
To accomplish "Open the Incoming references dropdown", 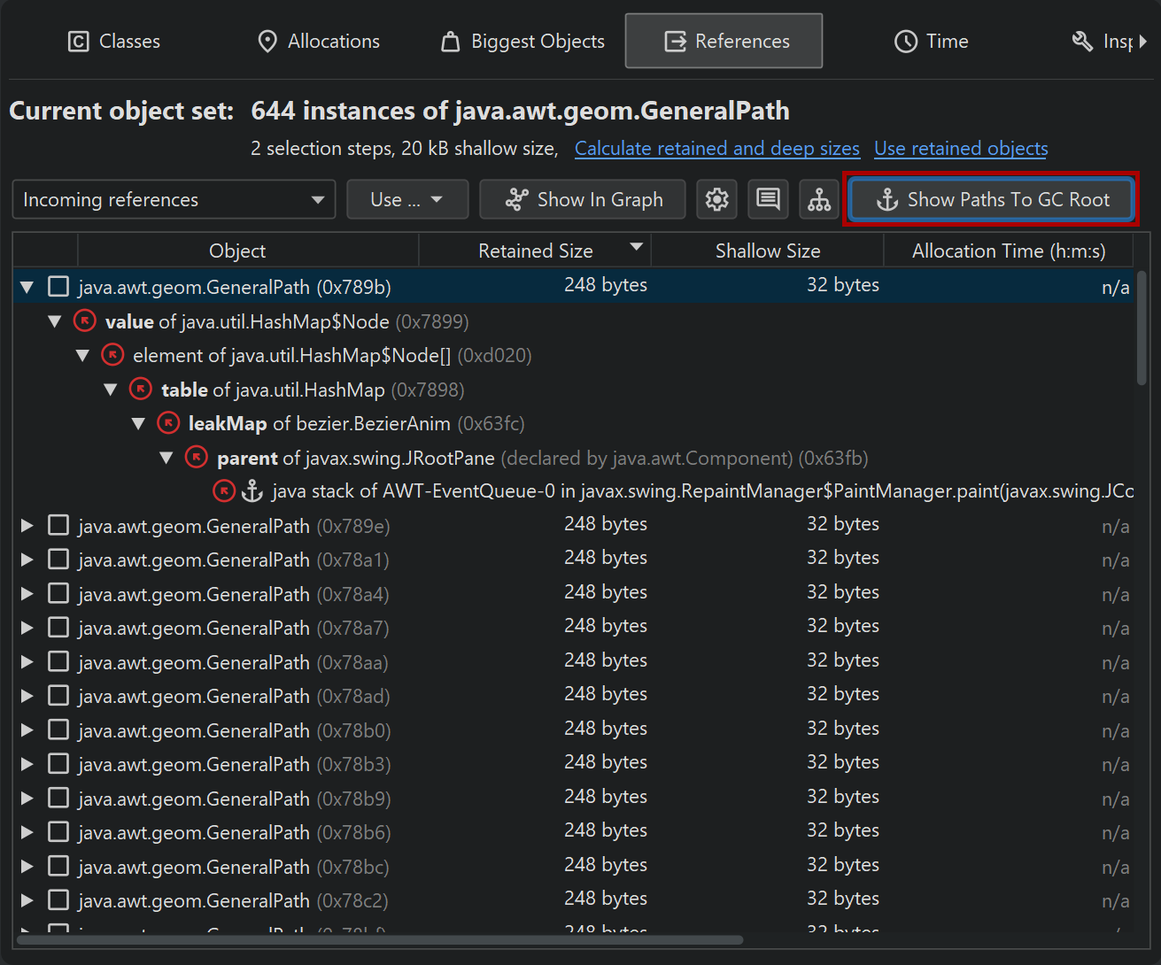I will click(x=174, y=199).
